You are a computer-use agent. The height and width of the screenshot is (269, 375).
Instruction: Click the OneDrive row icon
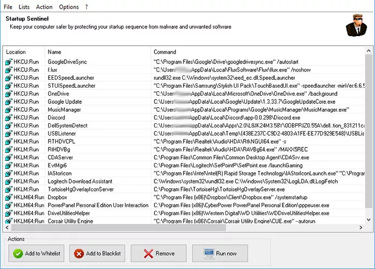[9, 94]
